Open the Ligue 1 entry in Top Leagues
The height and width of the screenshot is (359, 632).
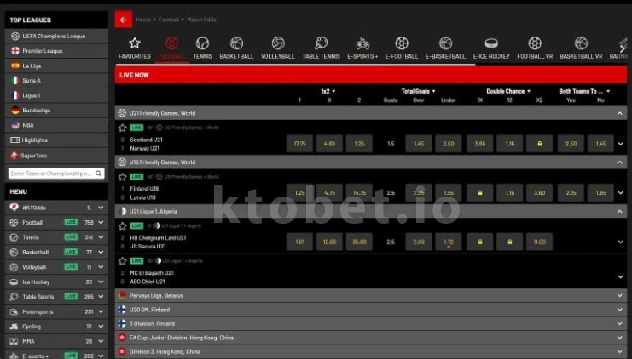pyautogui.click(x=56, y=95)
